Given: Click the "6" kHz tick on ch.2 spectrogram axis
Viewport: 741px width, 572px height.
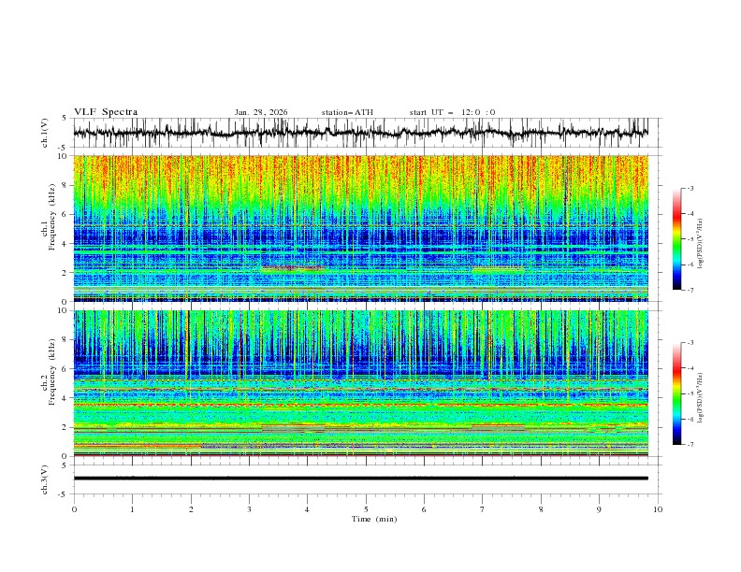Looking at the screenshot, I should point(65,369).
